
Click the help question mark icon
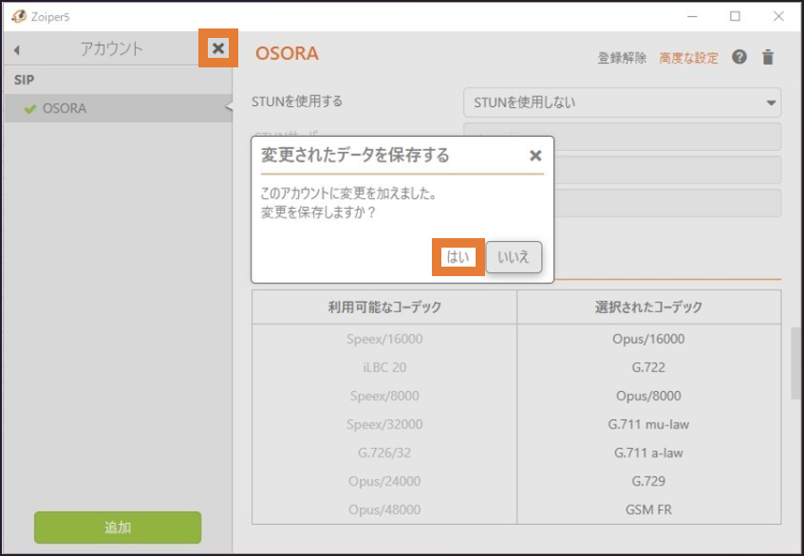tap(739, 57)
